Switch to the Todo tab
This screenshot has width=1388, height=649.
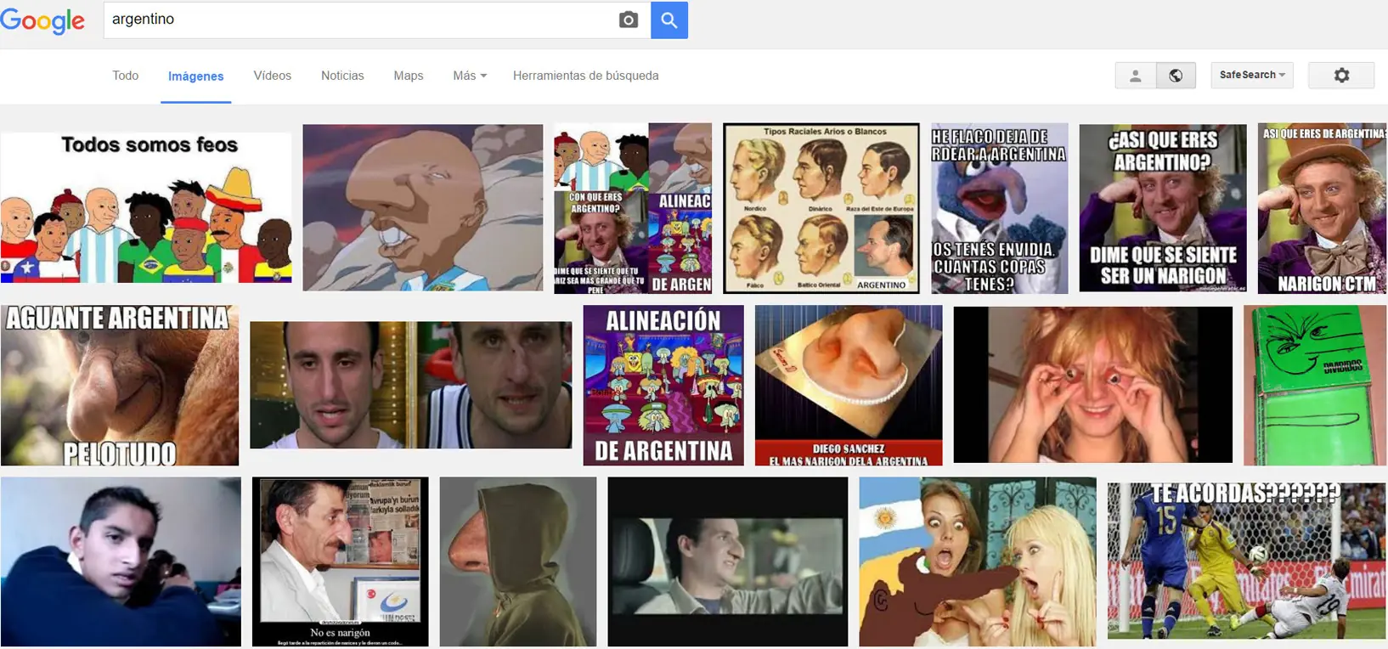coord(126,76)
